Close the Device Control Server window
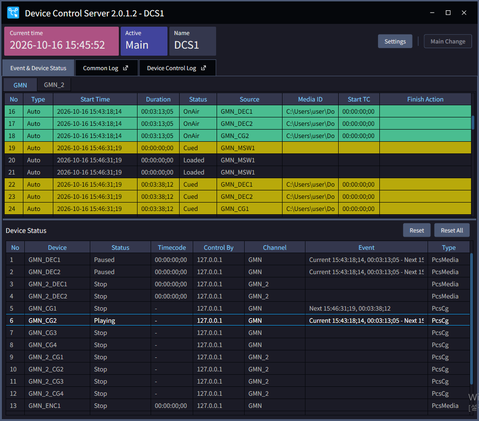479x421 pixels. 464,13
